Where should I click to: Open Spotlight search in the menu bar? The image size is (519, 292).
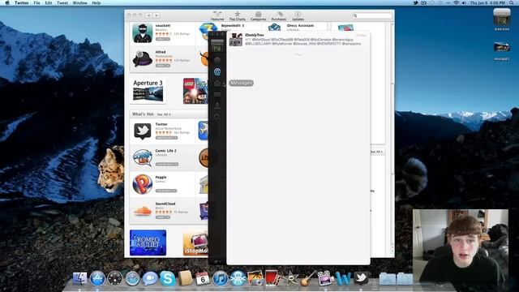coord(512,2)
